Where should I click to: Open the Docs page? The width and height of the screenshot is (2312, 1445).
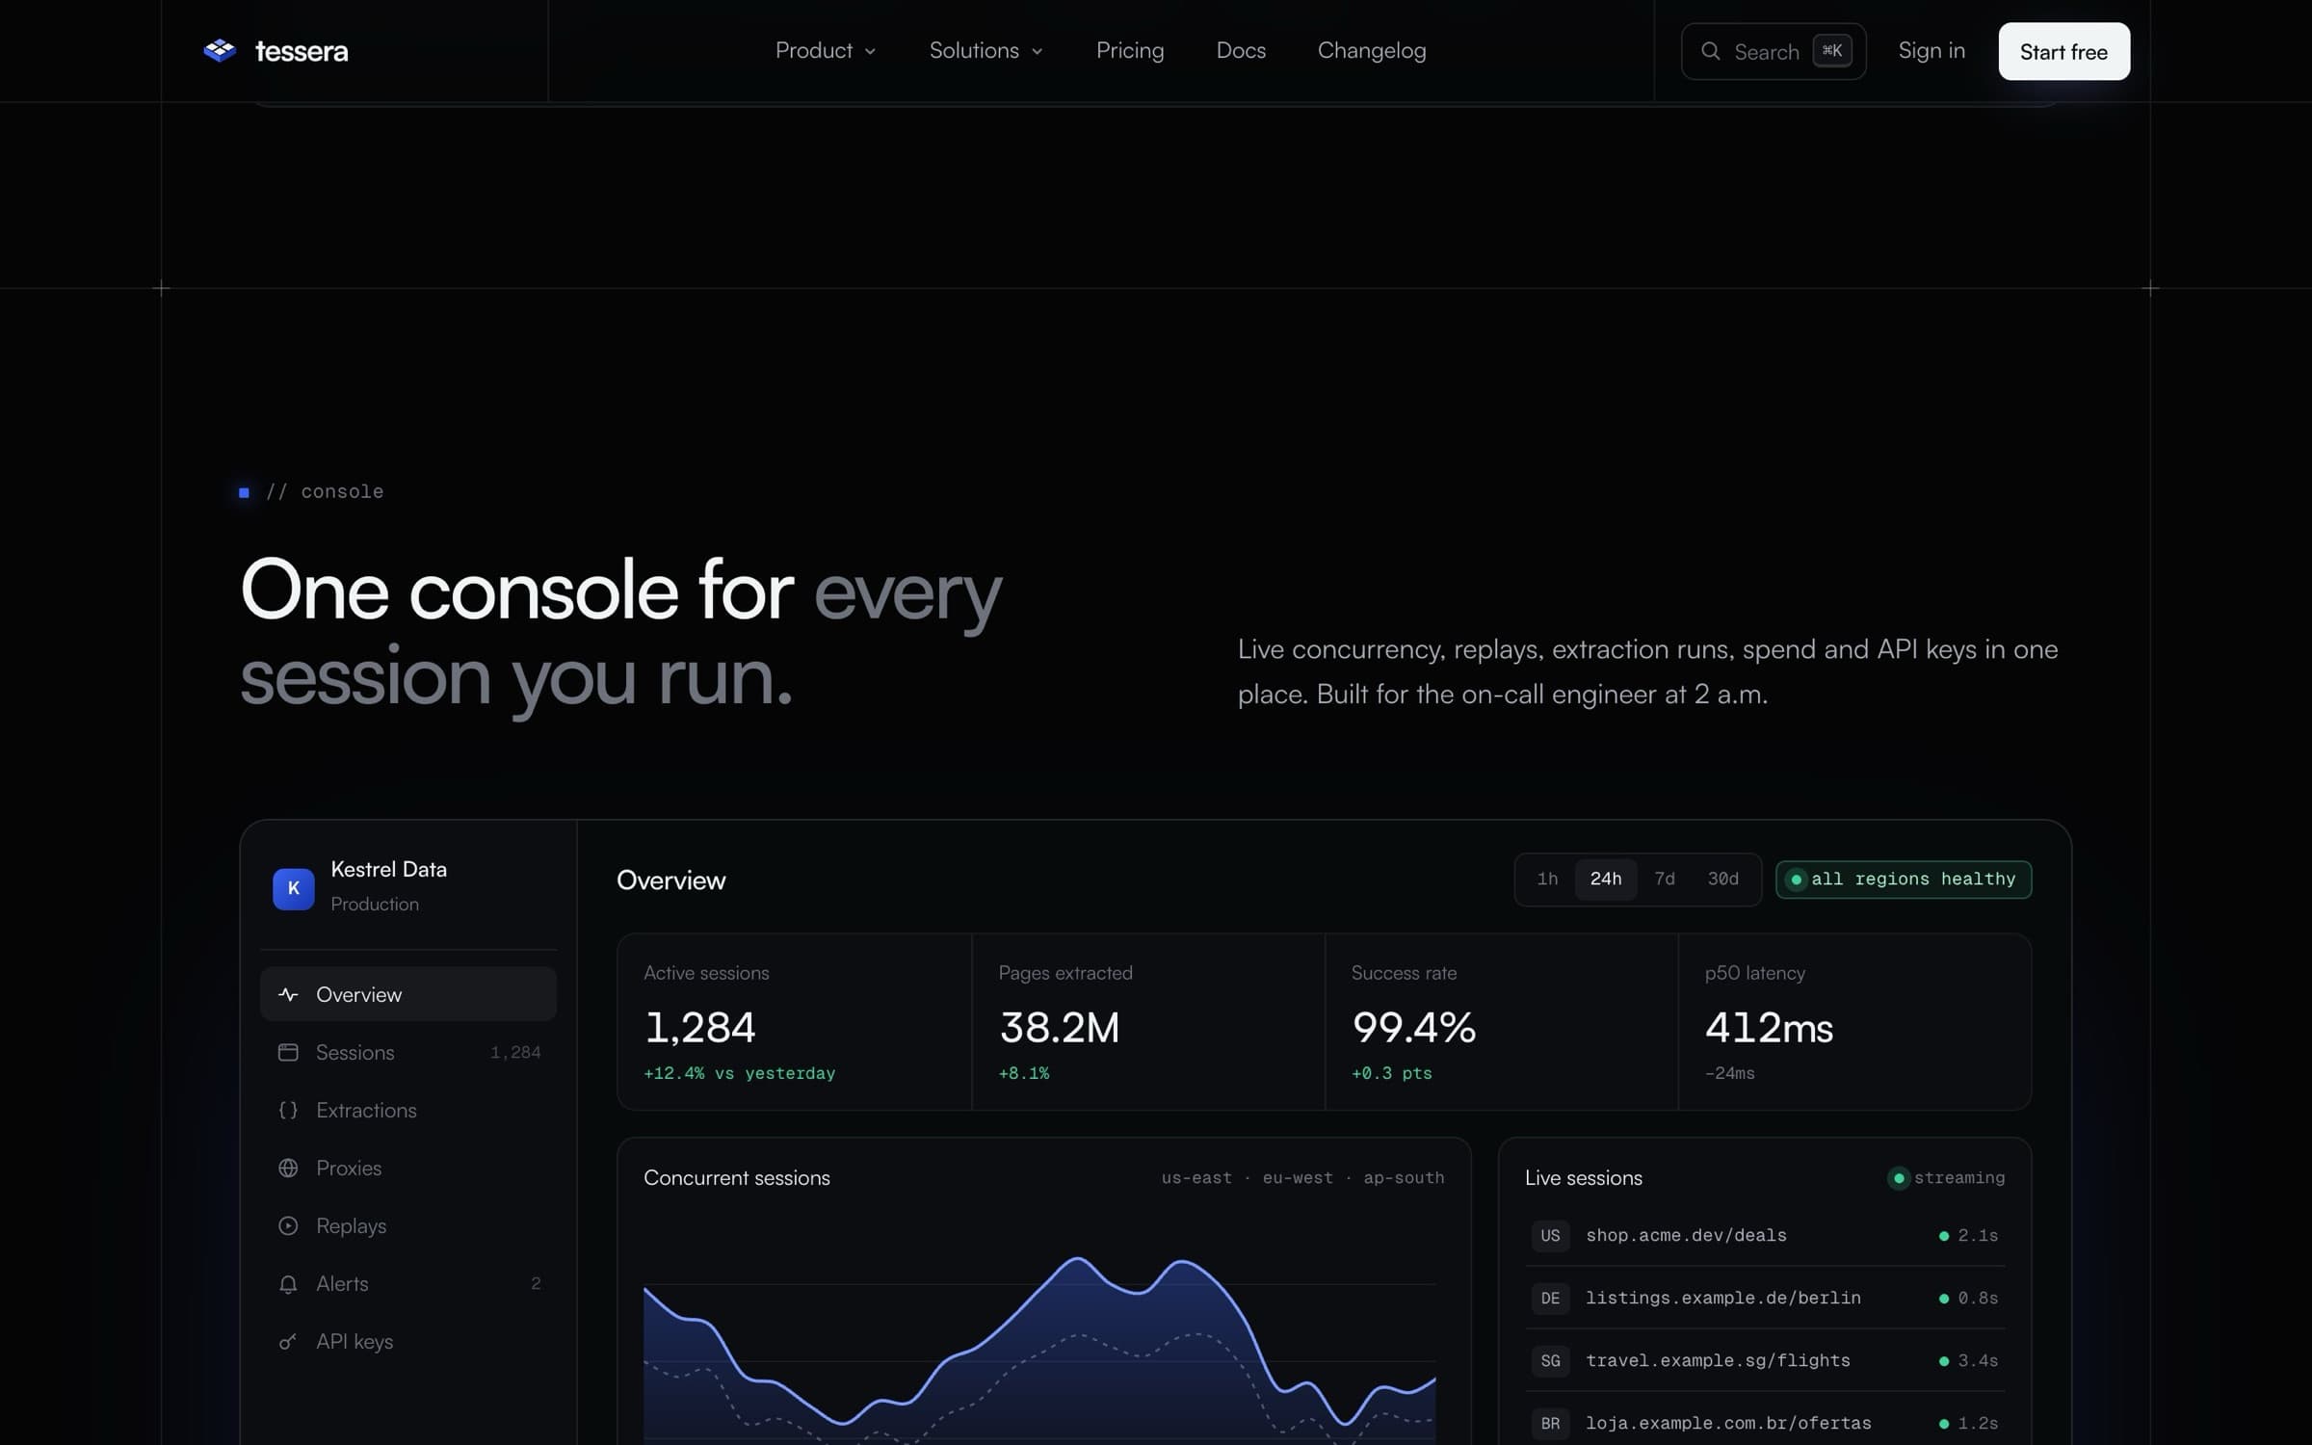(1241, 50)
